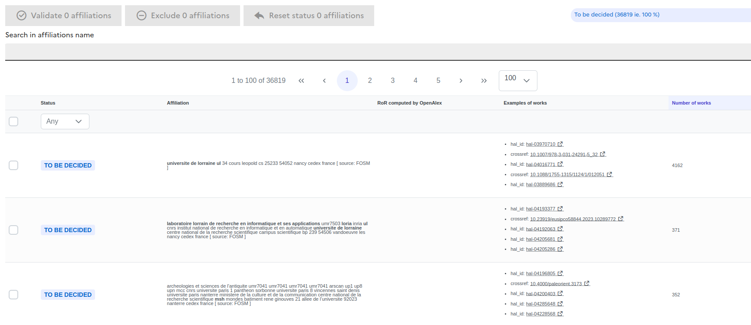The height and width of the screenshot is (325, 751).
Task: Check the universite de lorraine row checkbox
Action: click(x=13, y=165)
